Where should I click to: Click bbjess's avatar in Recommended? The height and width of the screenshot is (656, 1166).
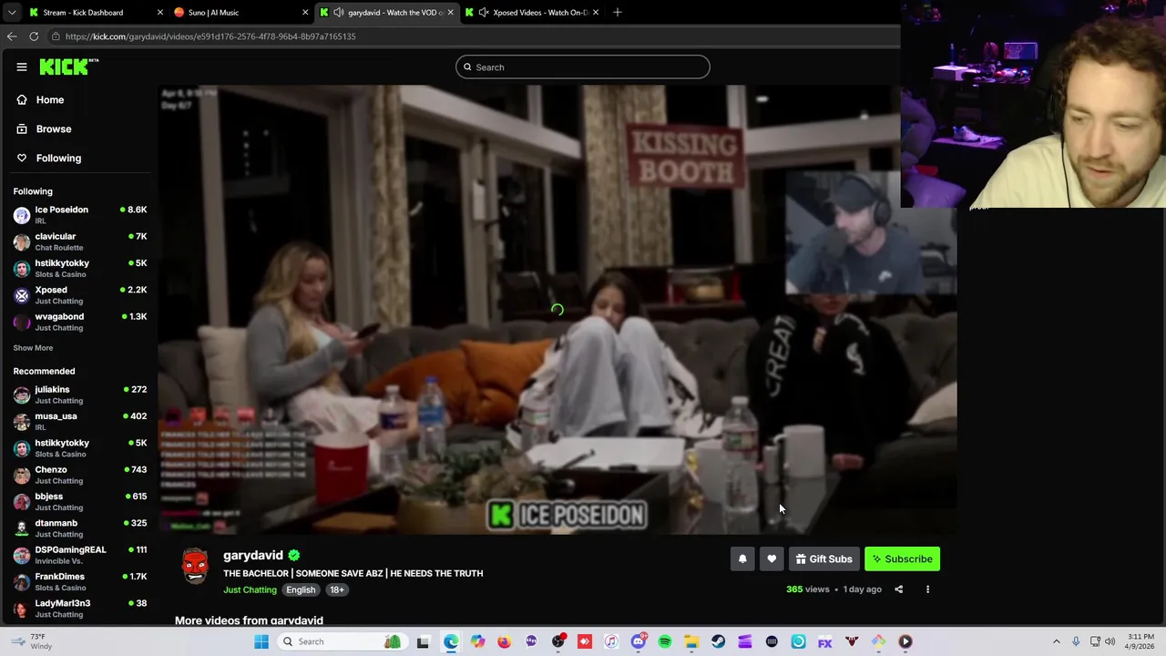pyautogui.click(x=22, y=501)
